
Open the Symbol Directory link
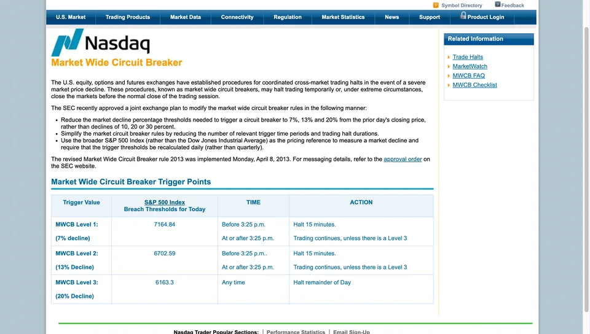[x=462, y=6]
